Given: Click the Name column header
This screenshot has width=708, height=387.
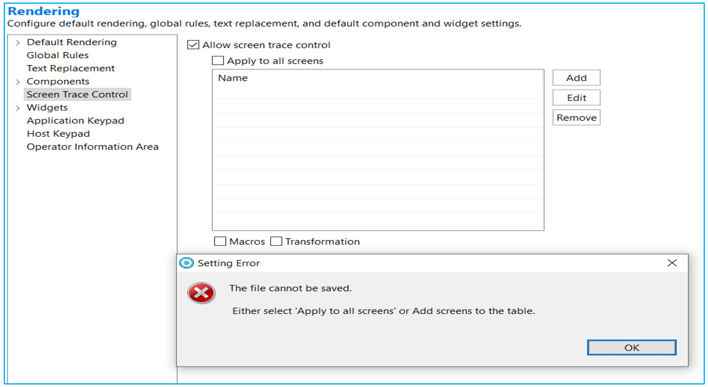Looking at the screenshot, I should (x=233, y=78).
